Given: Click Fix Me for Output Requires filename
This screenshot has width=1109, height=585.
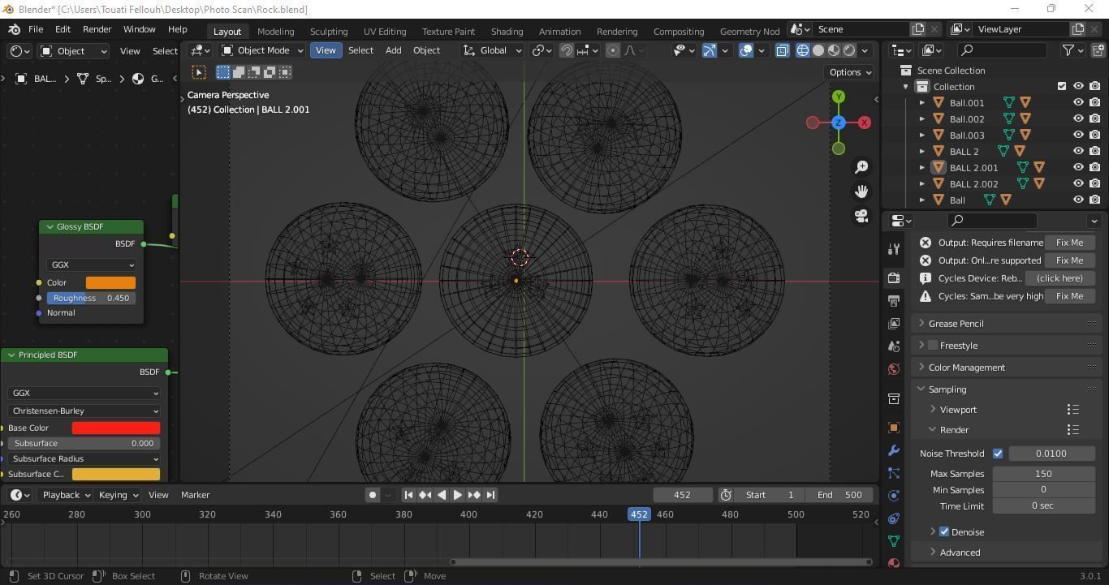Looking at the screenshot, I should tap(1069, 243).
